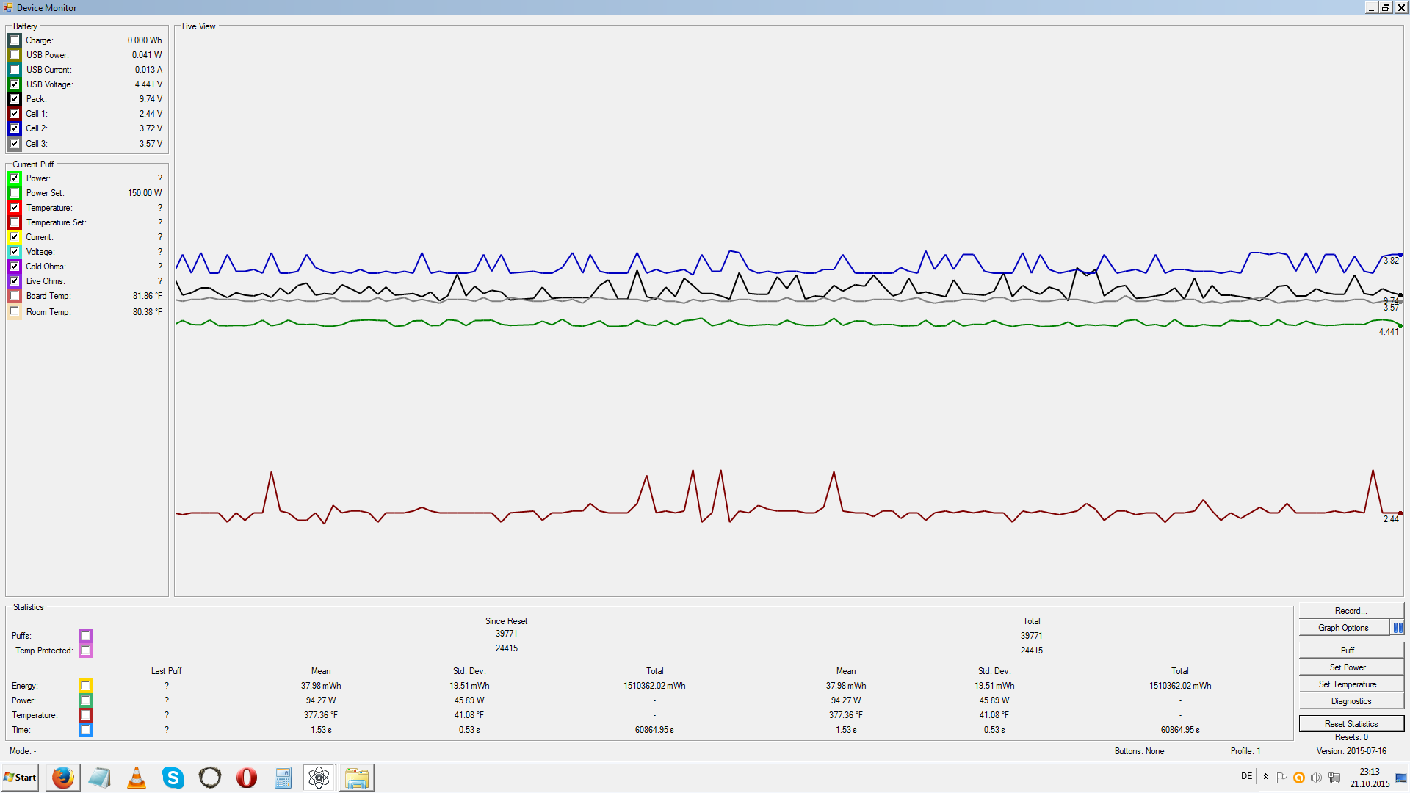
Task: Click the Reset Statistics button
Action: tap(1351, 724)
